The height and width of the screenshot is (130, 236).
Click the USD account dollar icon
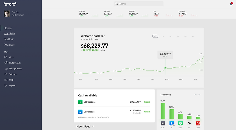pos(80,102)
